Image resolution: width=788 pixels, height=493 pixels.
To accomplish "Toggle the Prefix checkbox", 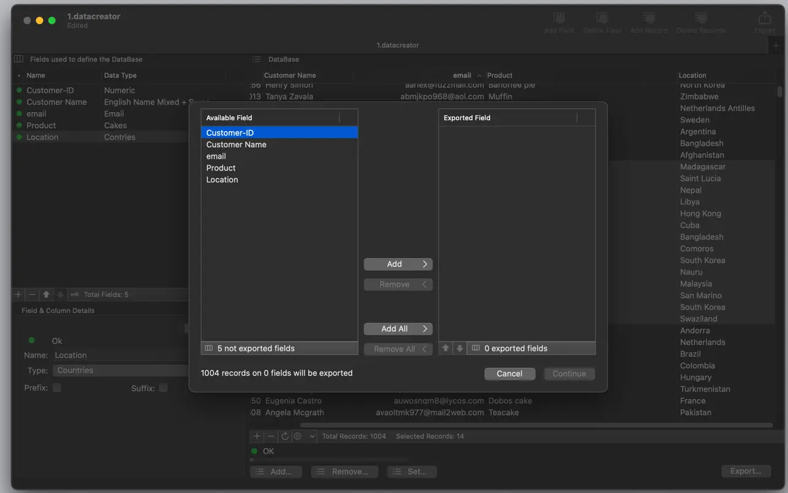I will 57,388.
